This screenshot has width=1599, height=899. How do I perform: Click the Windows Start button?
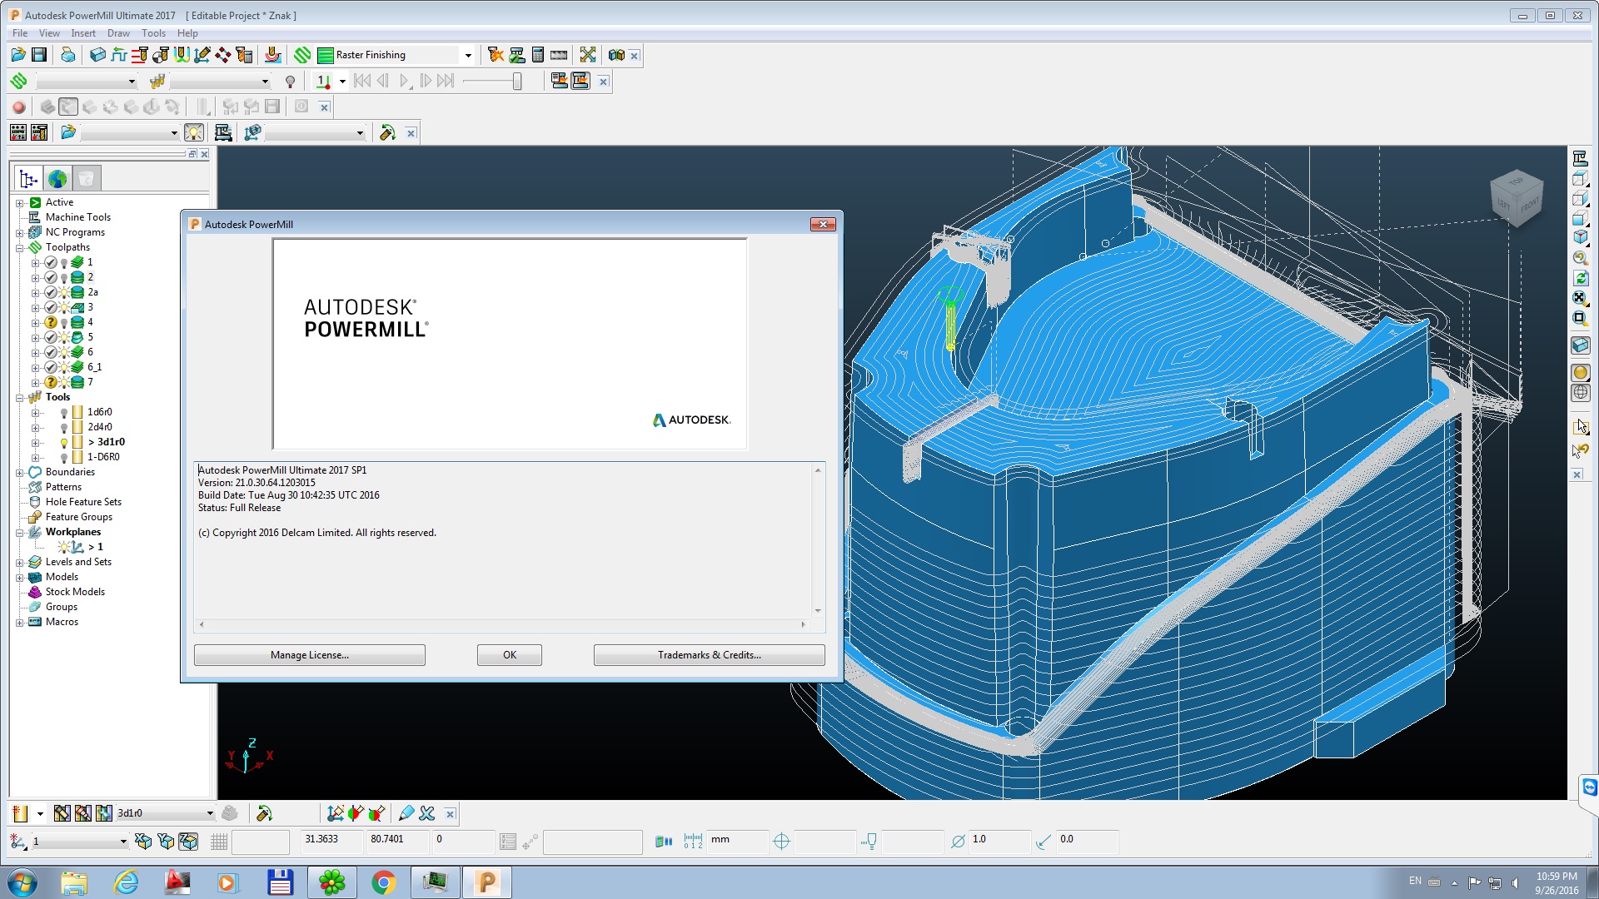point(22,882)
